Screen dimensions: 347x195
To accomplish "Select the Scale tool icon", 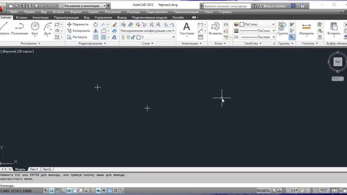I will (95, 37).
